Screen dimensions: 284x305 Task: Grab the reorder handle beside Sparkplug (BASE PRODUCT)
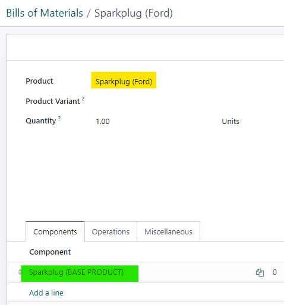pyautogui.click(x=20, y=272)
